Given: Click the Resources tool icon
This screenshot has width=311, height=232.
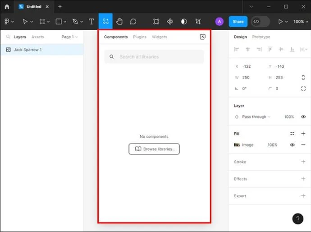Looking at the screenshot, I should (105, 21).
